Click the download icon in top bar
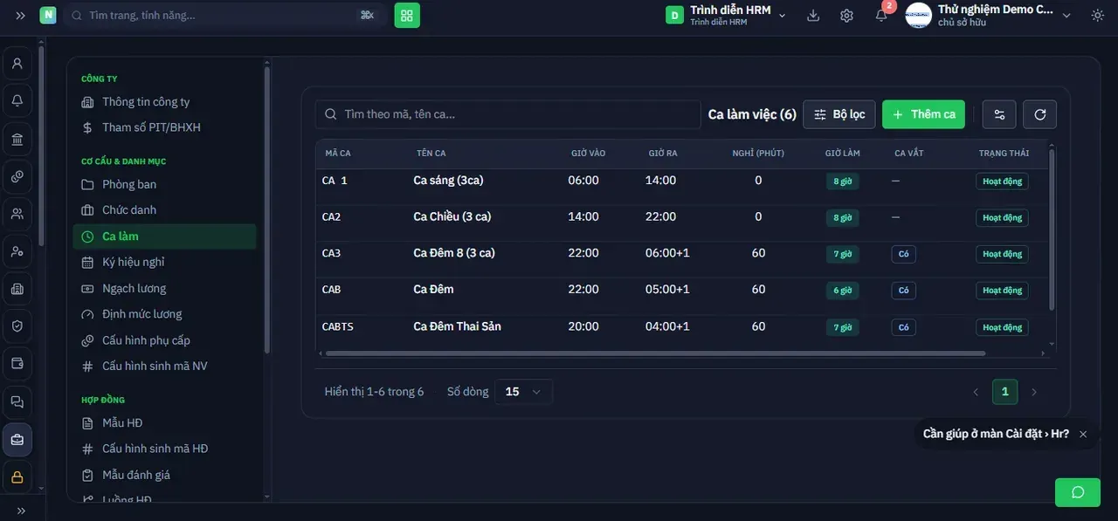Image resolution: width=1118 pixels, height=521 pixels. [813, 16]
